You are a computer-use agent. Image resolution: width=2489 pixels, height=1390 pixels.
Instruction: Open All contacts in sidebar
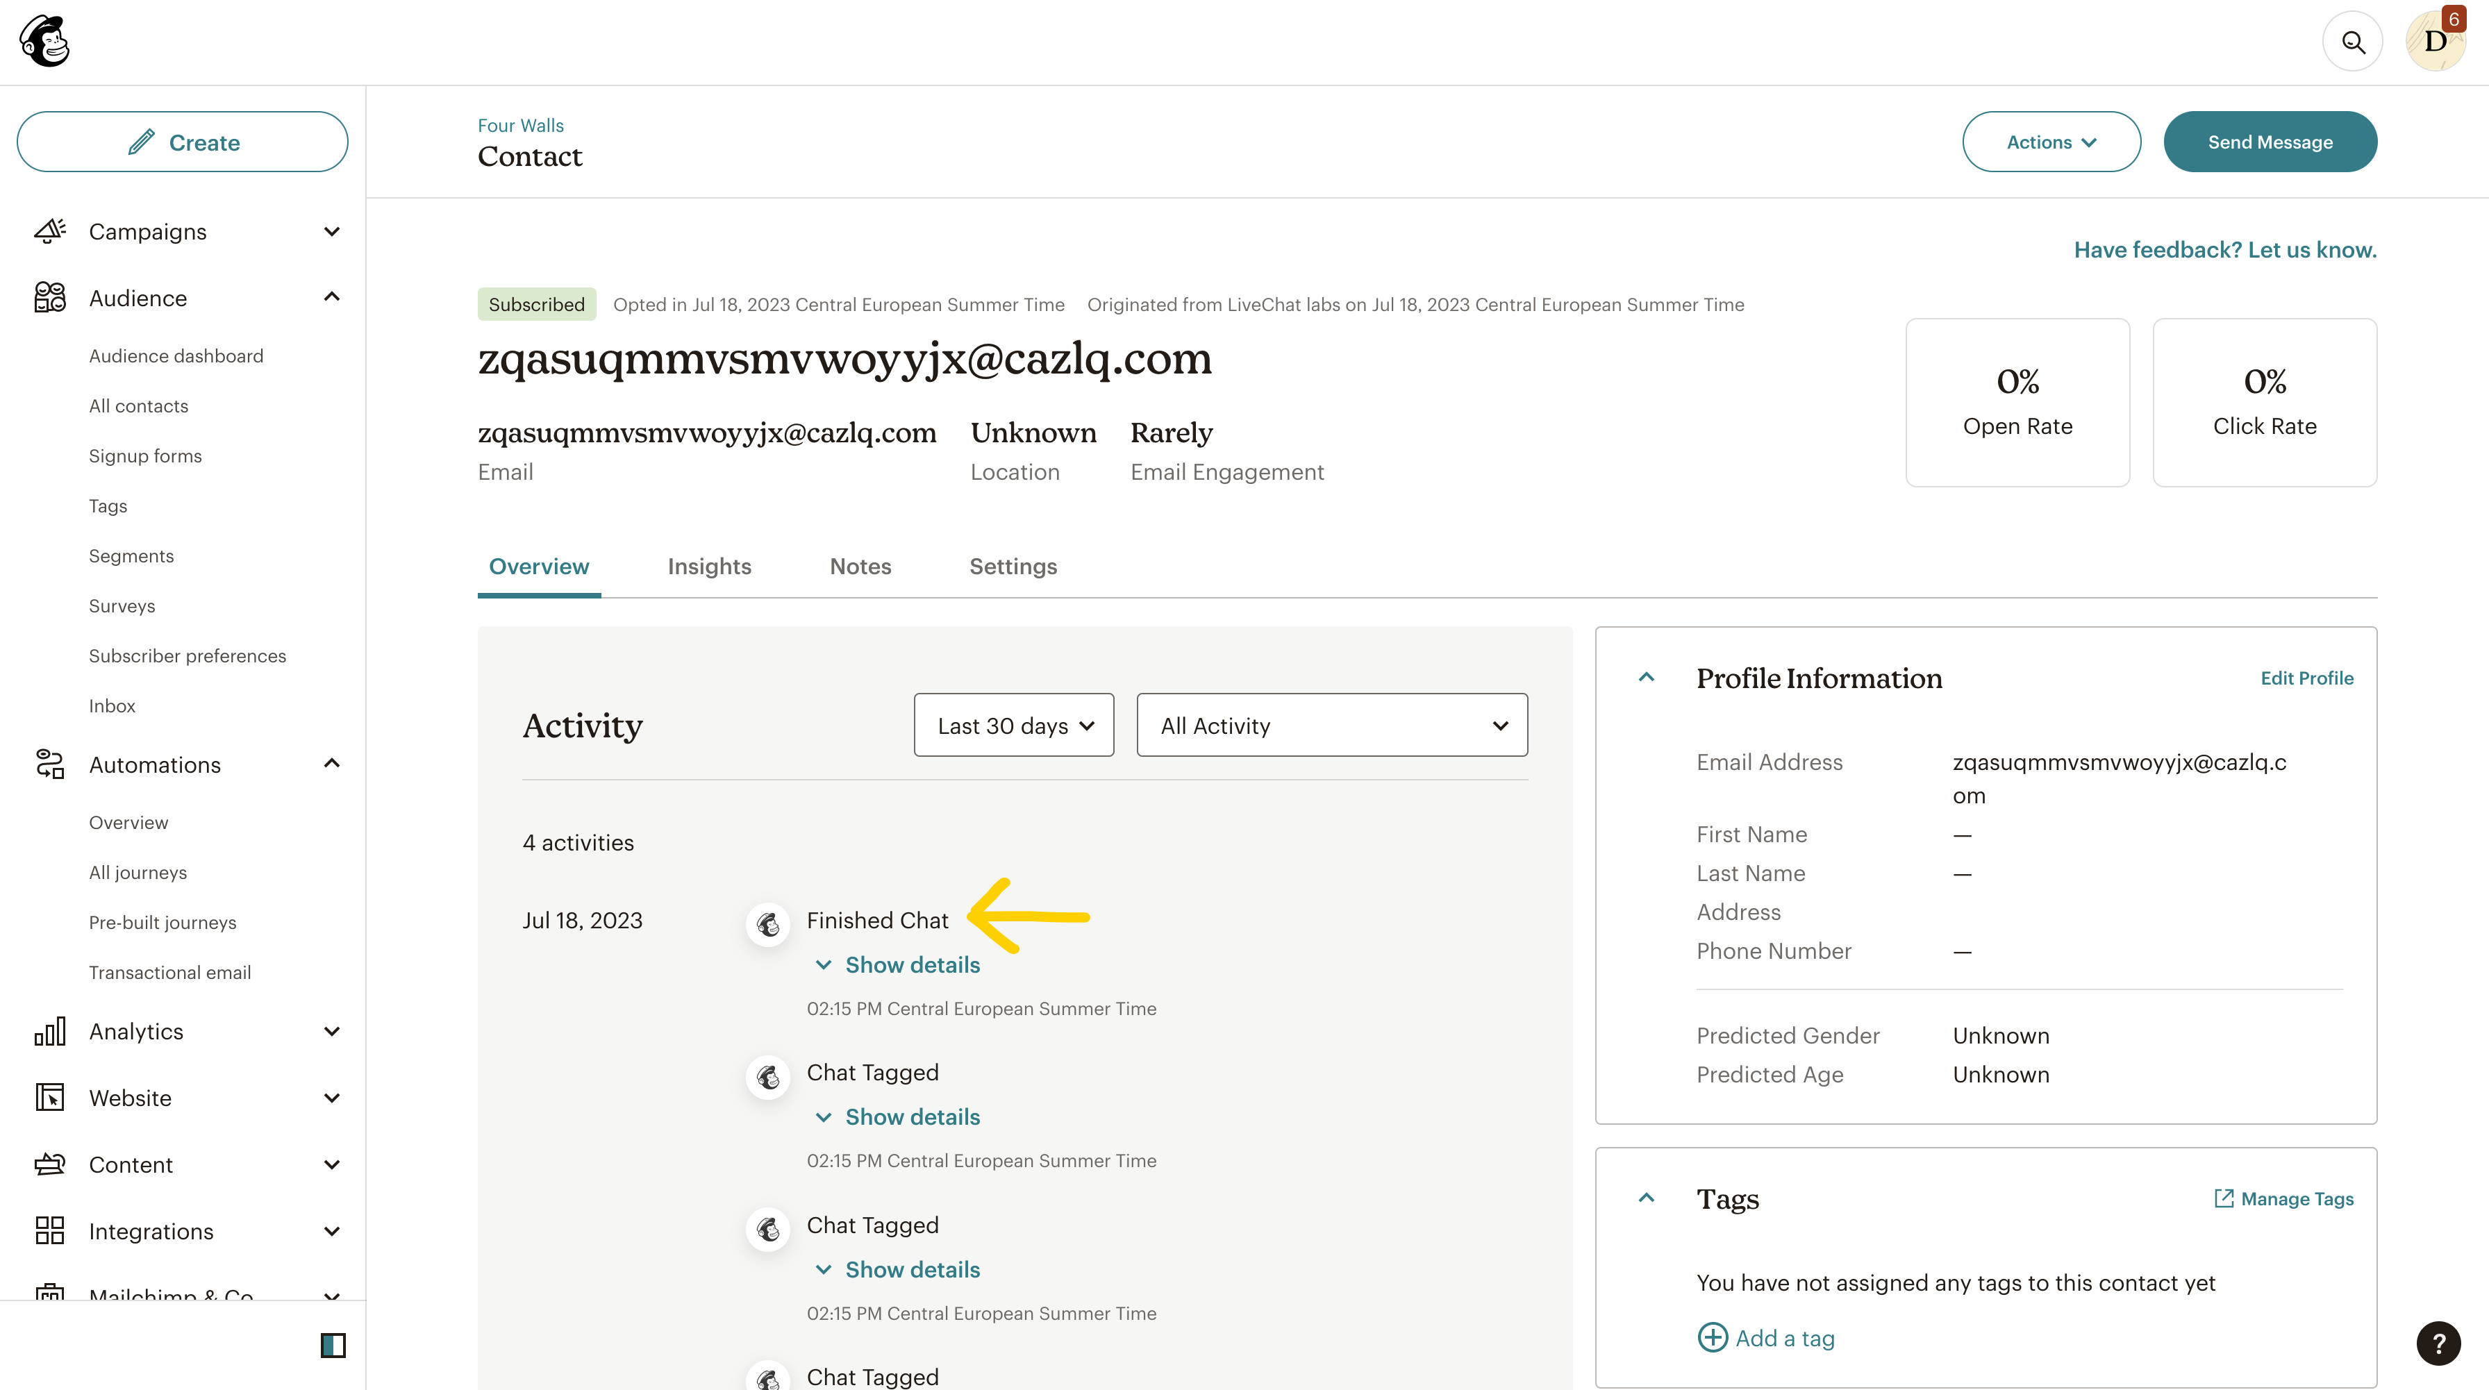(138, 405)
